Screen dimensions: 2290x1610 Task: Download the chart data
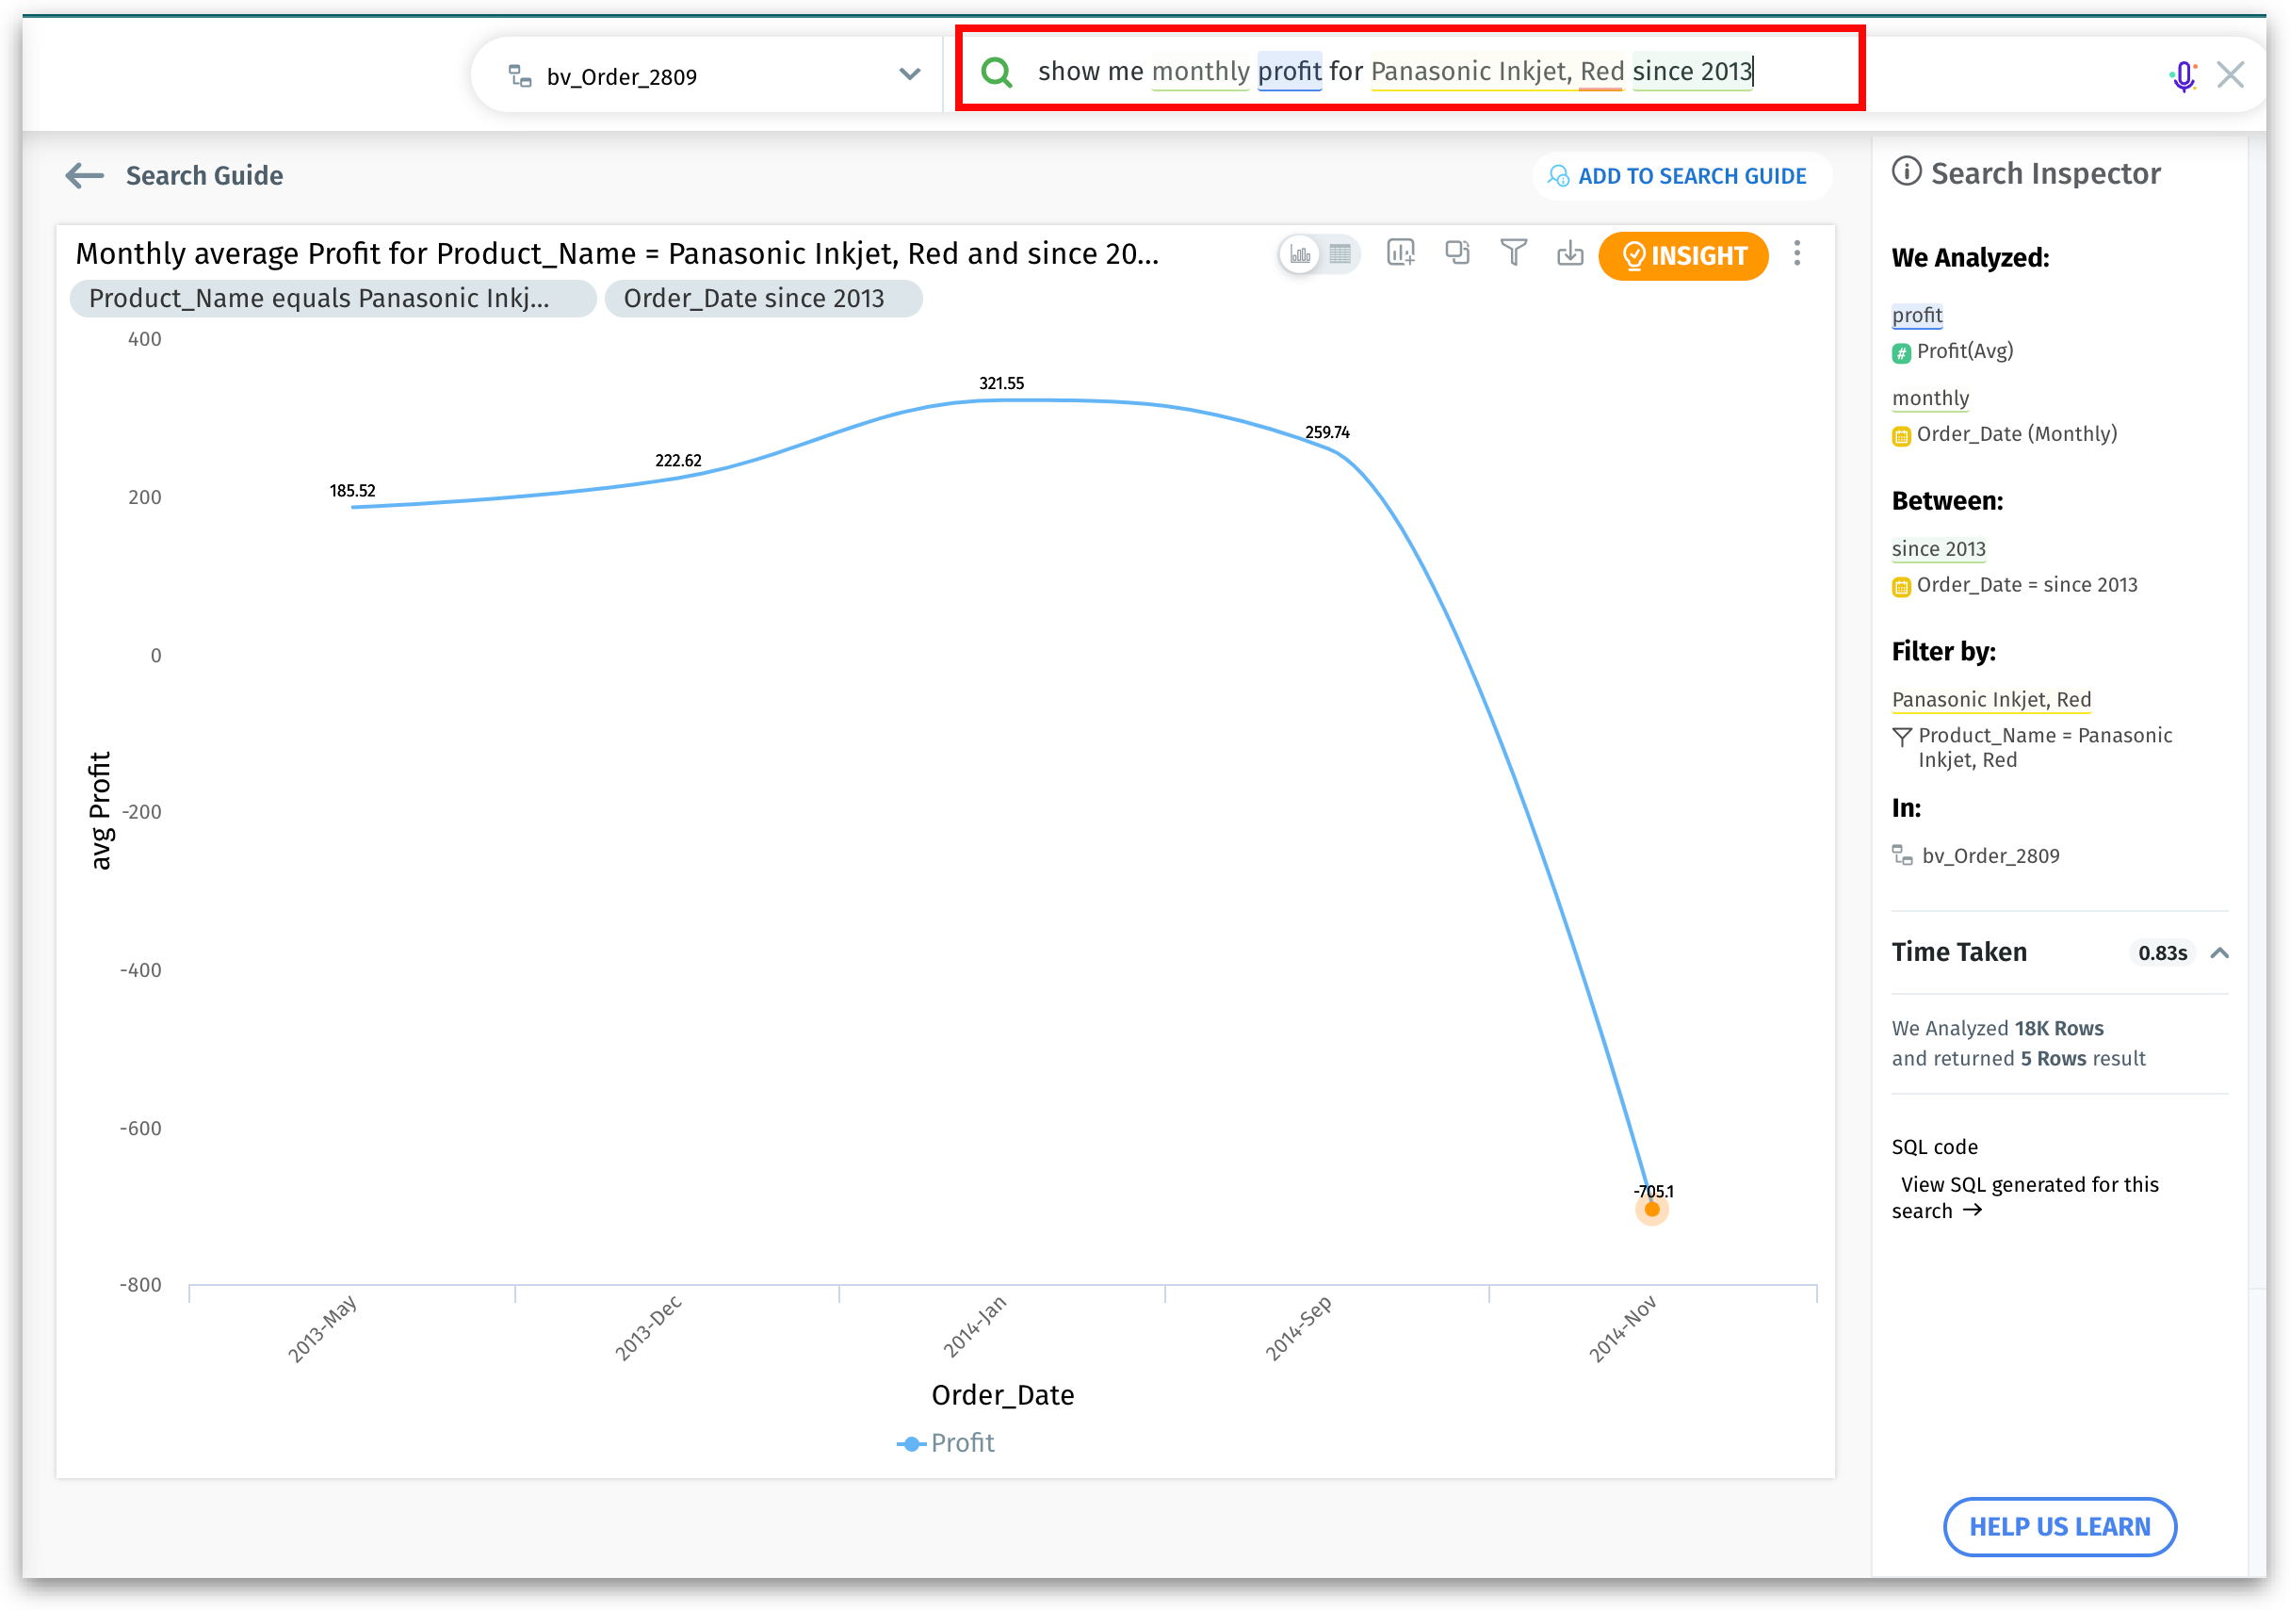(x=1570, y=253)
